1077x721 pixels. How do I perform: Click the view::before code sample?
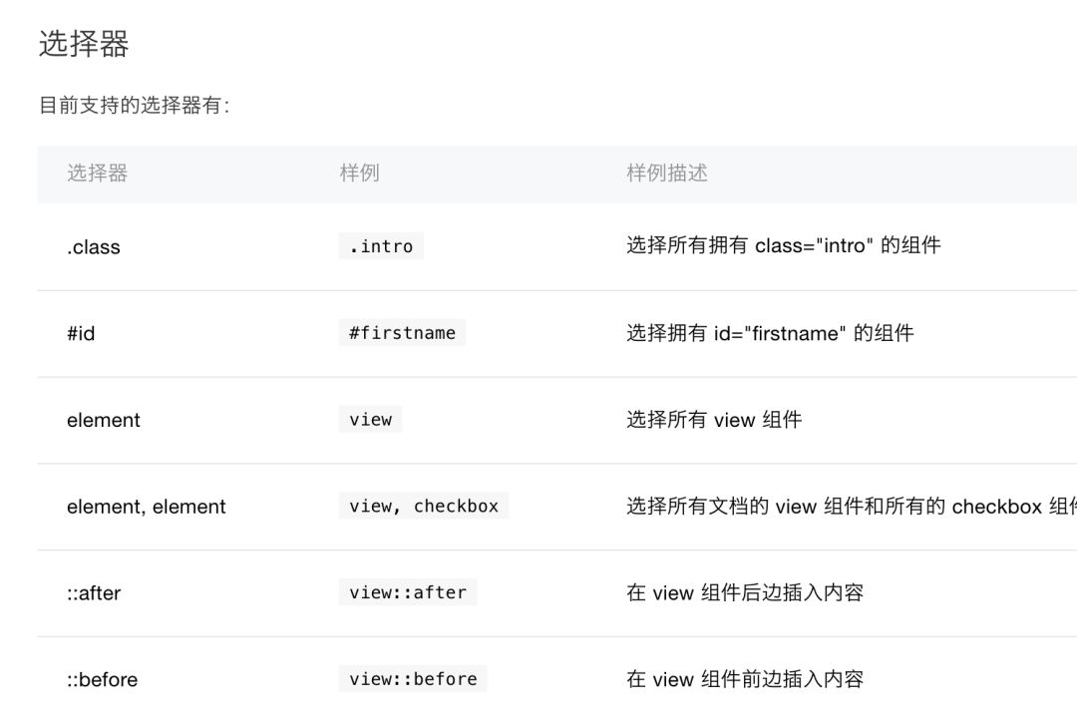(413, 679)
